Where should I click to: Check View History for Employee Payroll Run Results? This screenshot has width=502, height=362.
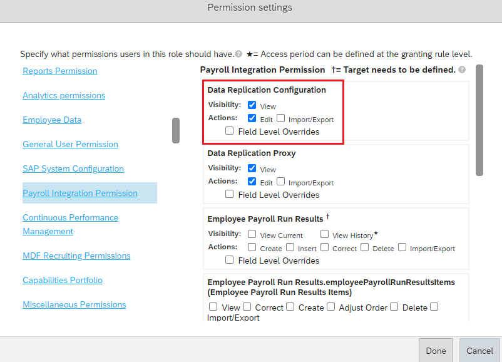pyautogui.click(x=324, y=234)
